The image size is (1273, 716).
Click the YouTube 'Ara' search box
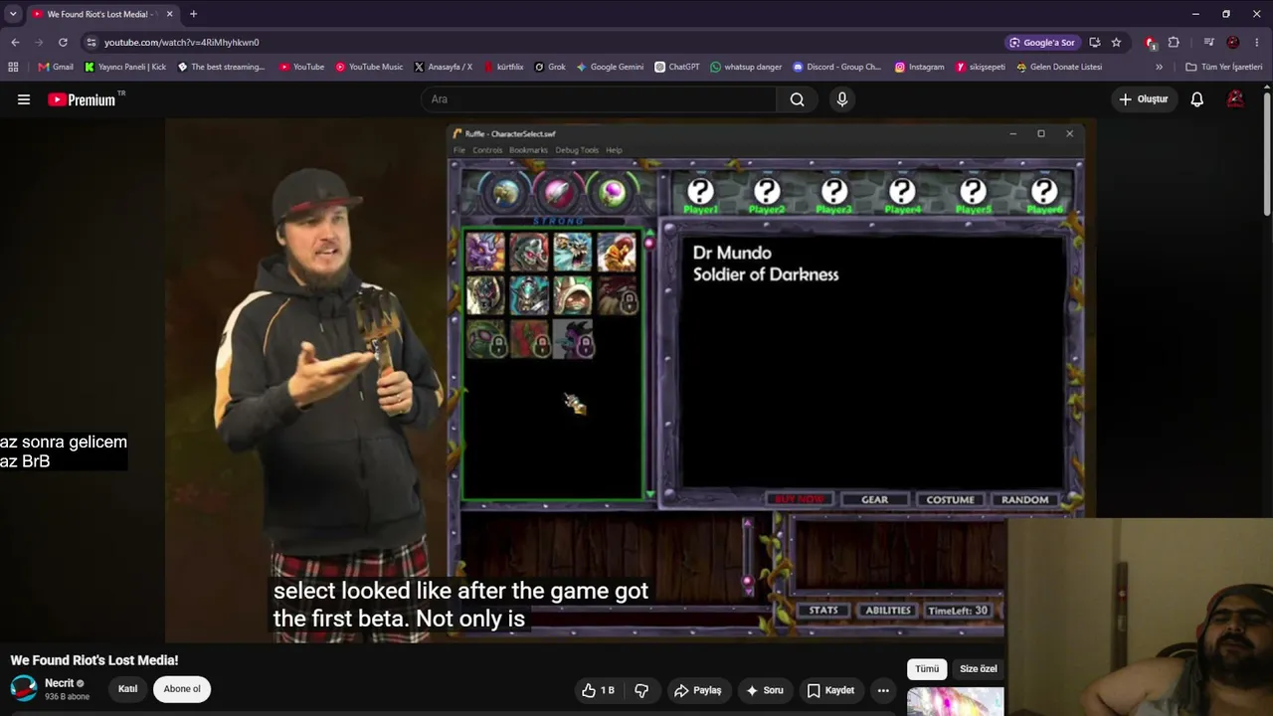pos(599,99)
